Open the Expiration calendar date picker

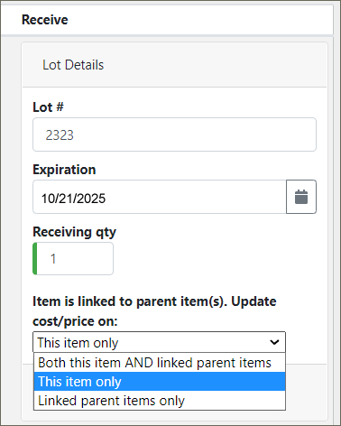[x=301, y=197]
